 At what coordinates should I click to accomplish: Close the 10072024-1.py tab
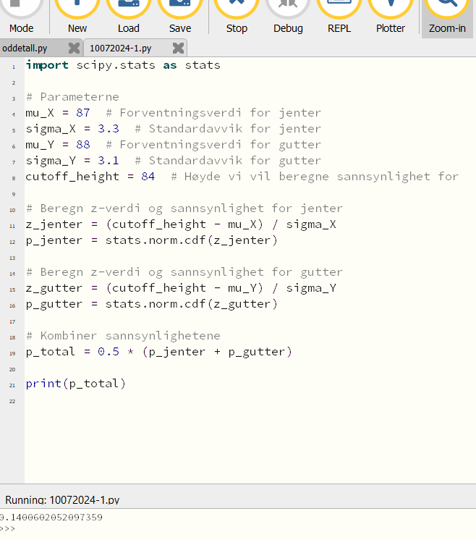[x=178, y=48]
